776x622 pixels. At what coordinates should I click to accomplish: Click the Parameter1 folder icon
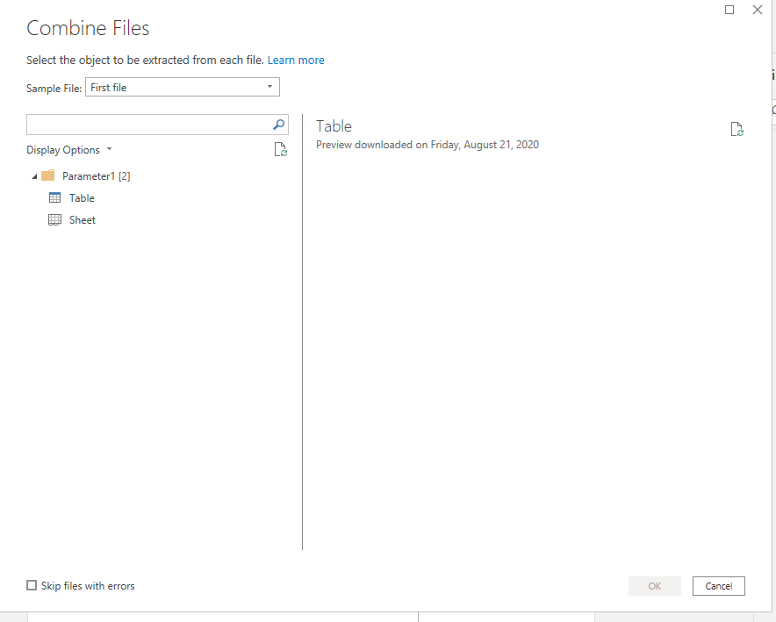(x=48, y=175)
